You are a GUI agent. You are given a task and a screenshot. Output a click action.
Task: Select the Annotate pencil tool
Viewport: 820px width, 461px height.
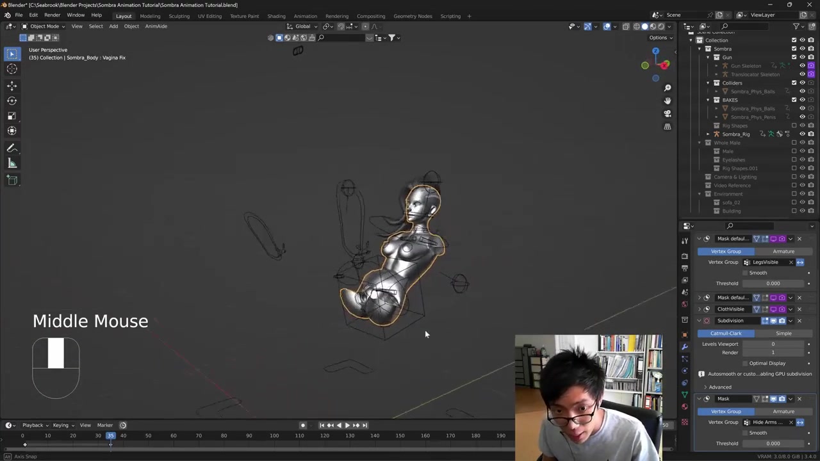tap(12, 148)
